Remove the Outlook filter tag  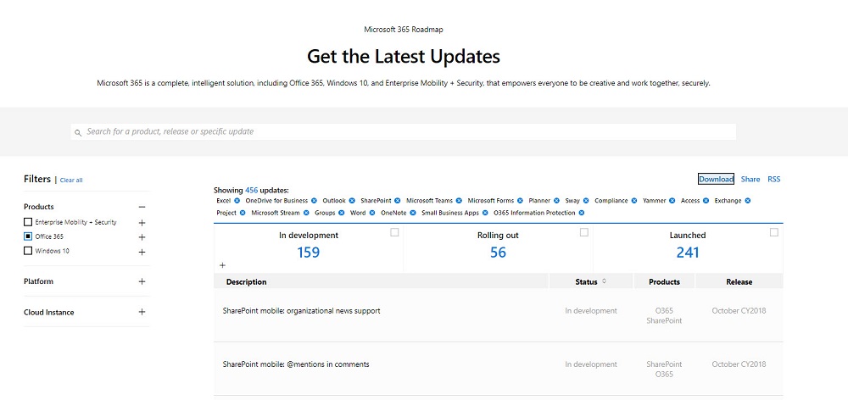point(352,201)
